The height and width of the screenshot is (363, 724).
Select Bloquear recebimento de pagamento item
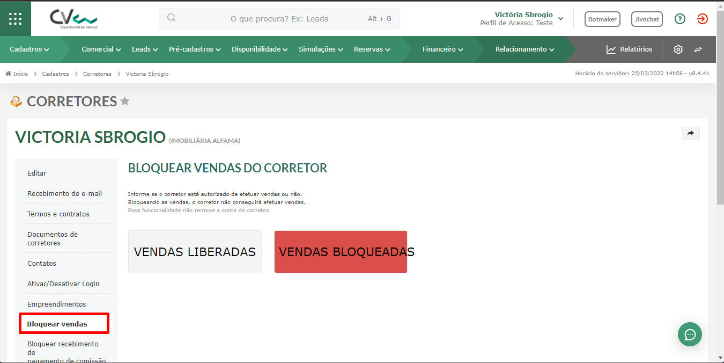tap(67, 352)
